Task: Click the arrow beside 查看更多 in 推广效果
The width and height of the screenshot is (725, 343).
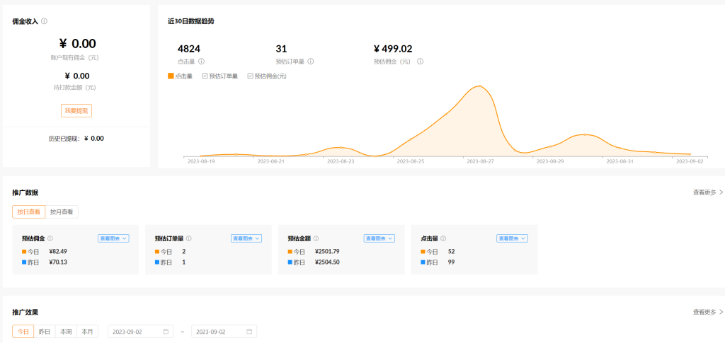Action: [x=721, y=312]
